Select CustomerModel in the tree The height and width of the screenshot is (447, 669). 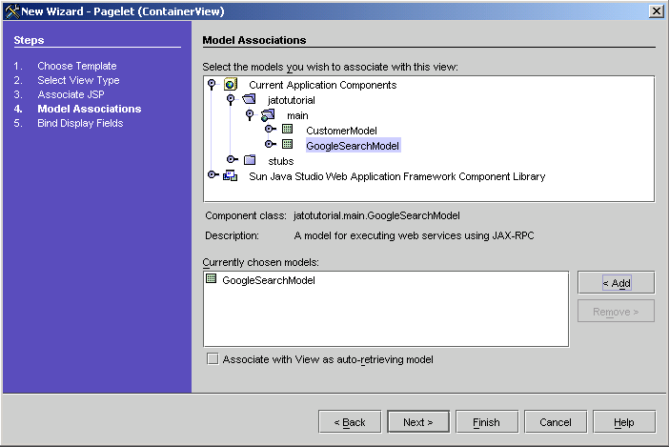coord(341,131)
